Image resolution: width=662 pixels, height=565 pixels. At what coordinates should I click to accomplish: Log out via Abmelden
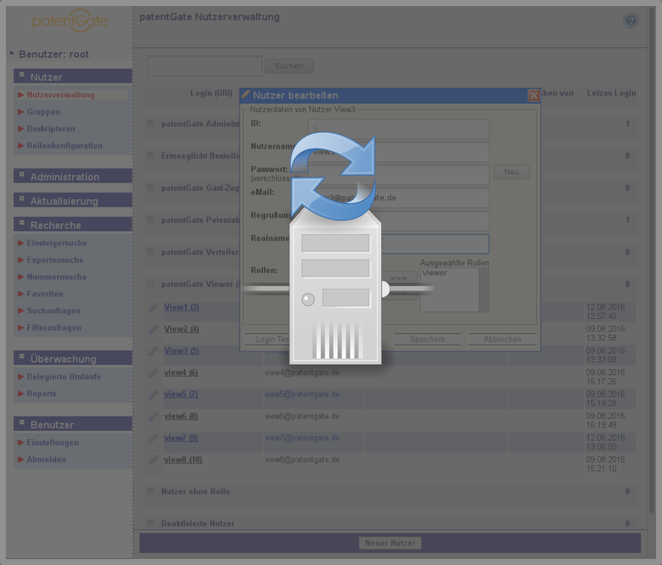47,459
